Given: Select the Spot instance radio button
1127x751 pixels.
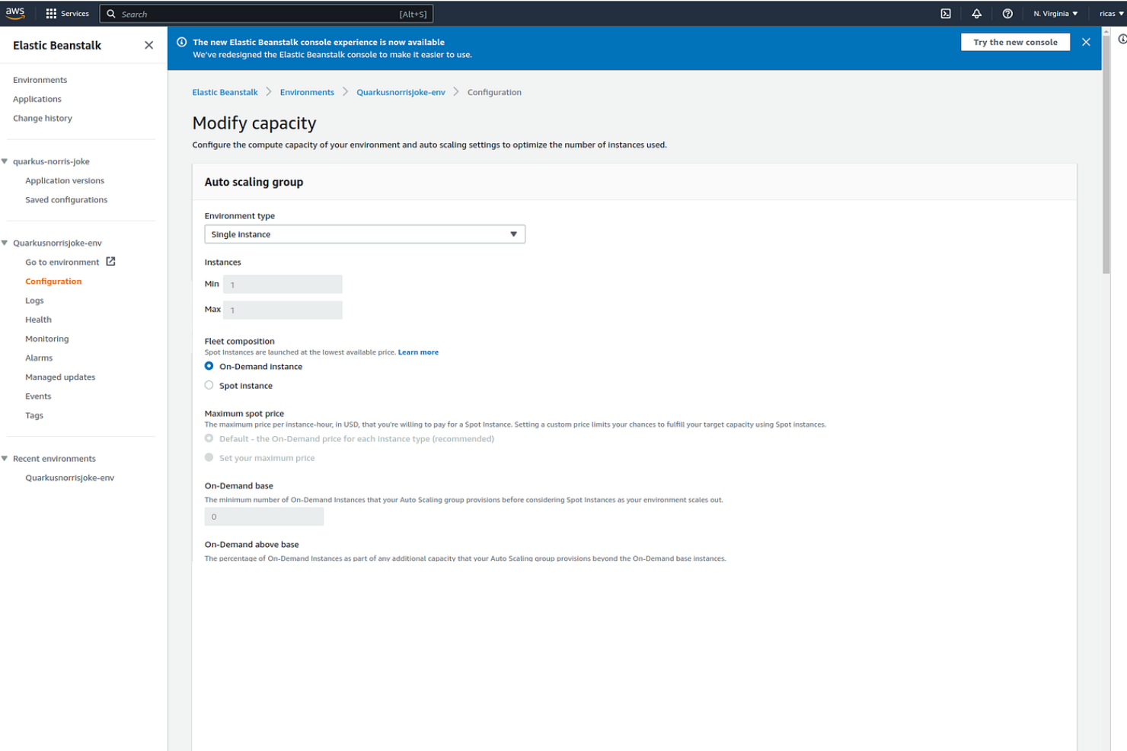Looking at the screenshot, I should 209,385.
